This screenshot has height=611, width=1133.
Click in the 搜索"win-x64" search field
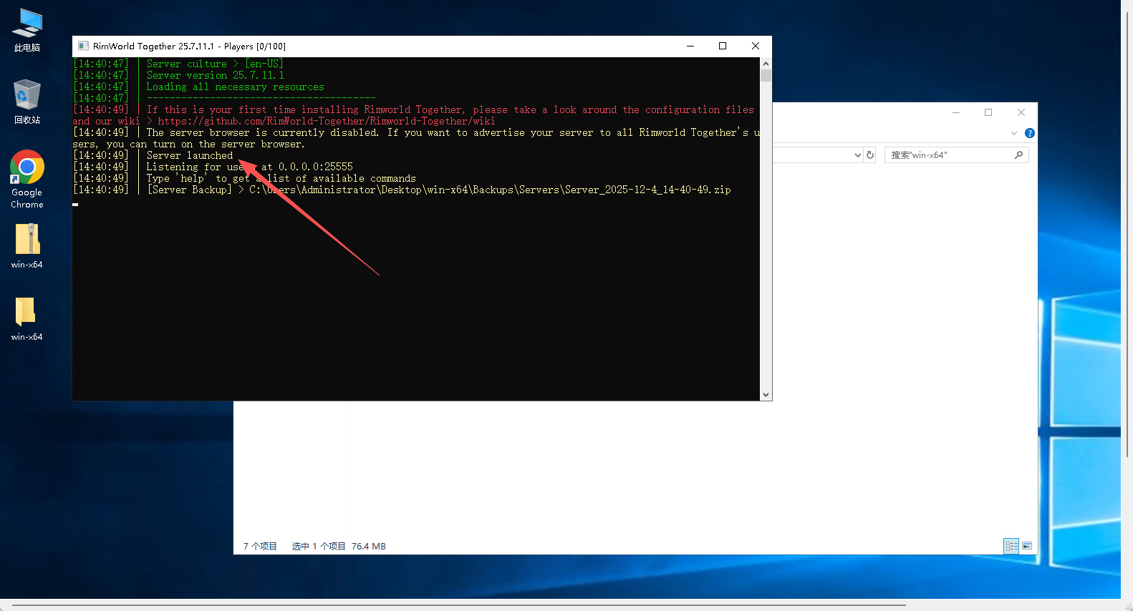pos(949,155)
